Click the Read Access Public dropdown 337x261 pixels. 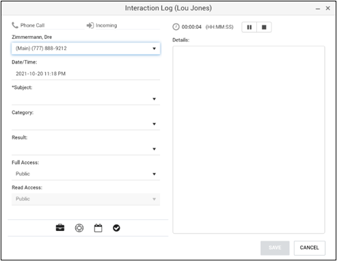coord(85,199)
